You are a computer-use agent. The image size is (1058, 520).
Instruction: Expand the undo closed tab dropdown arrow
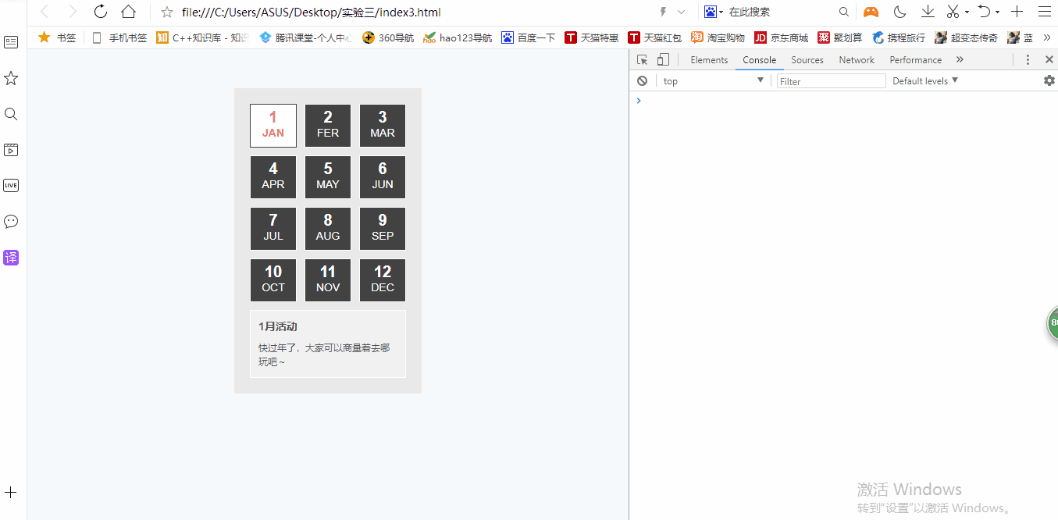pos(997,12)
